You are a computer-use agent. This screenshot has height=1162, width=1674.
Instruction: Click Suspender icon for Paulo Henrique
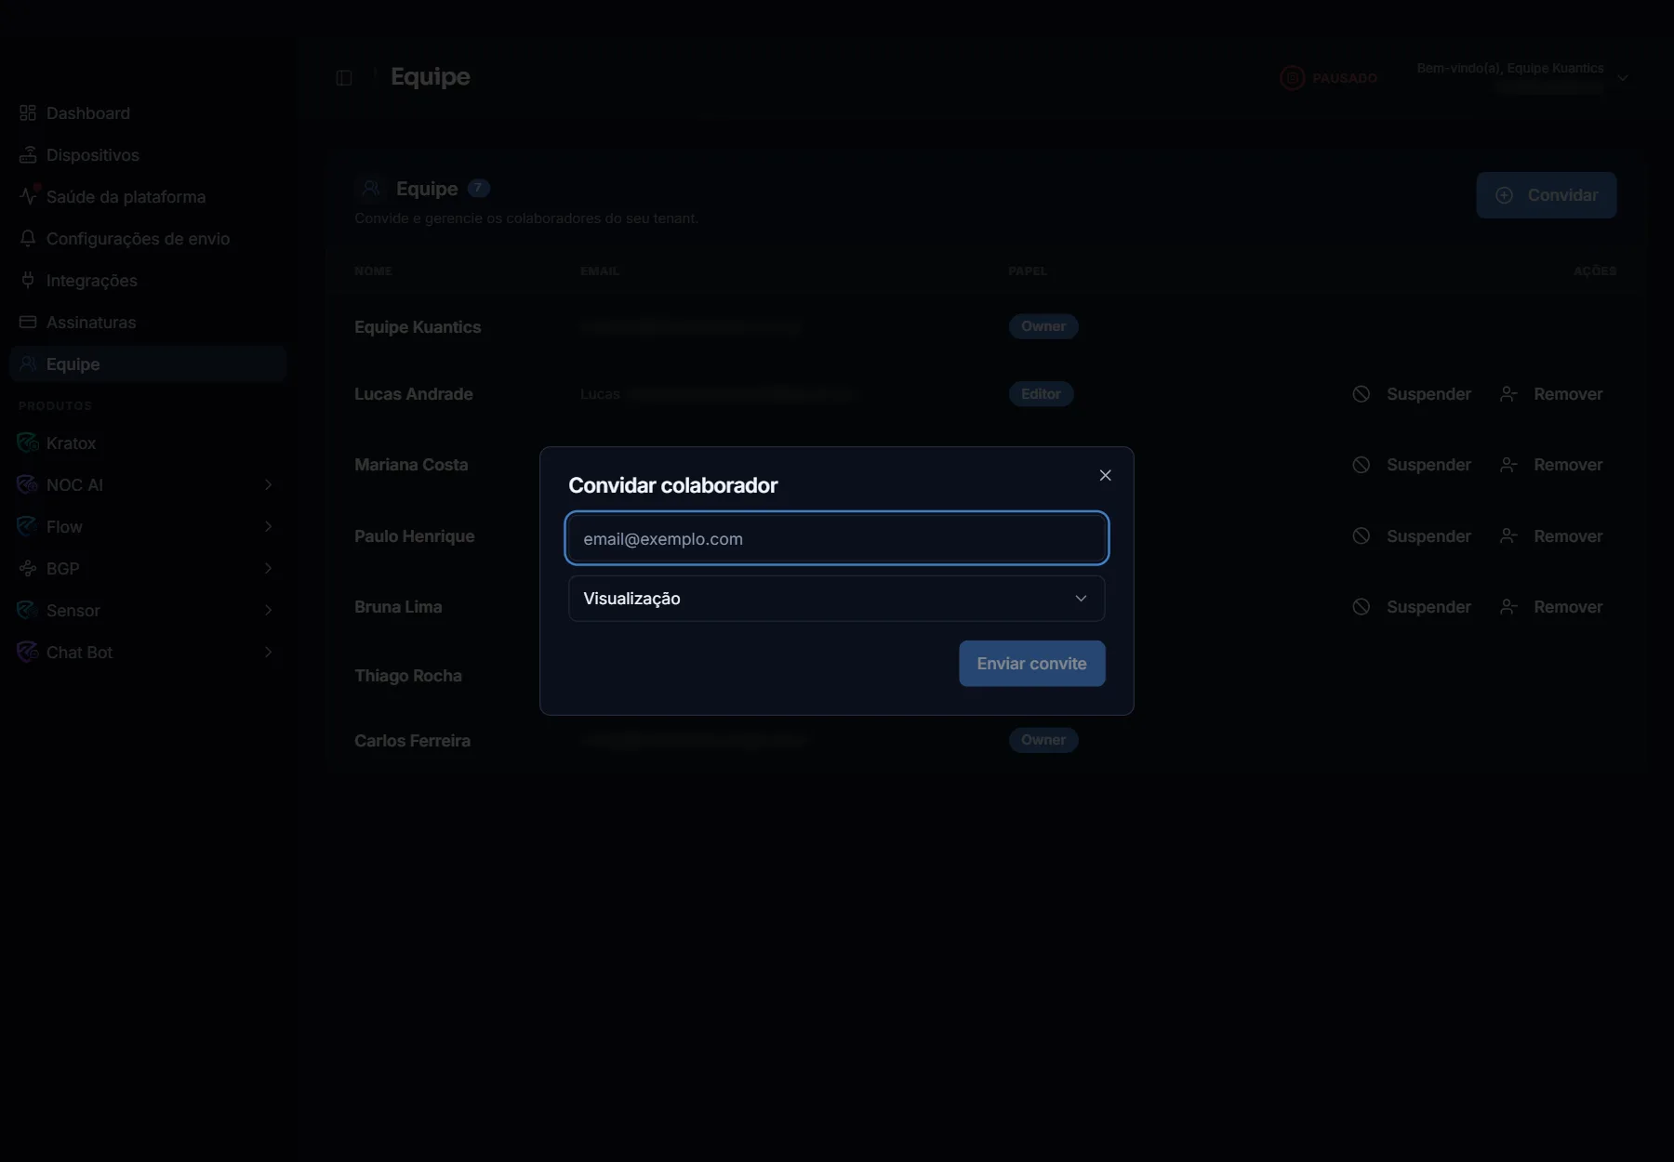coord(1362,536)
